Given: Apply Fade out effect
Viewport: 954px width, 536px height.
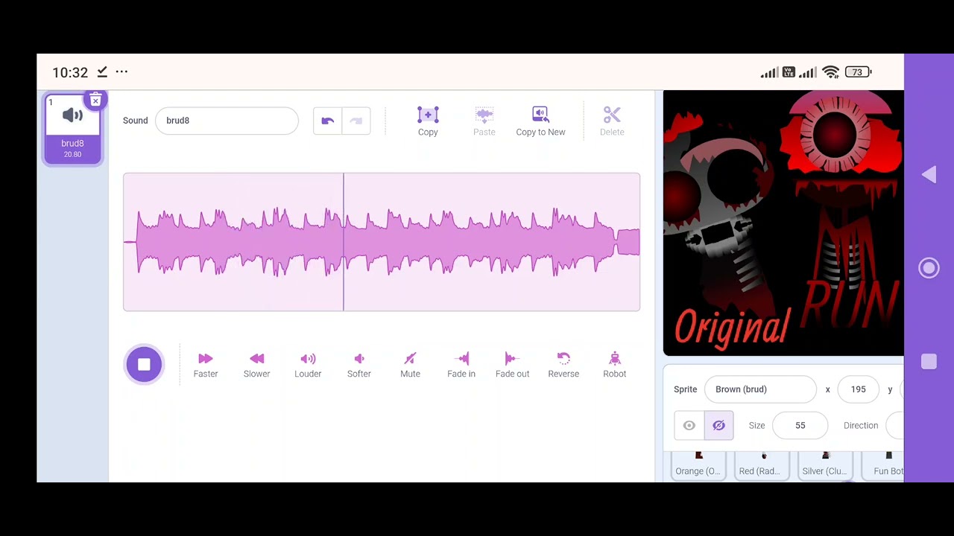Looking at the screenshot, I should [x=512, y=364].
